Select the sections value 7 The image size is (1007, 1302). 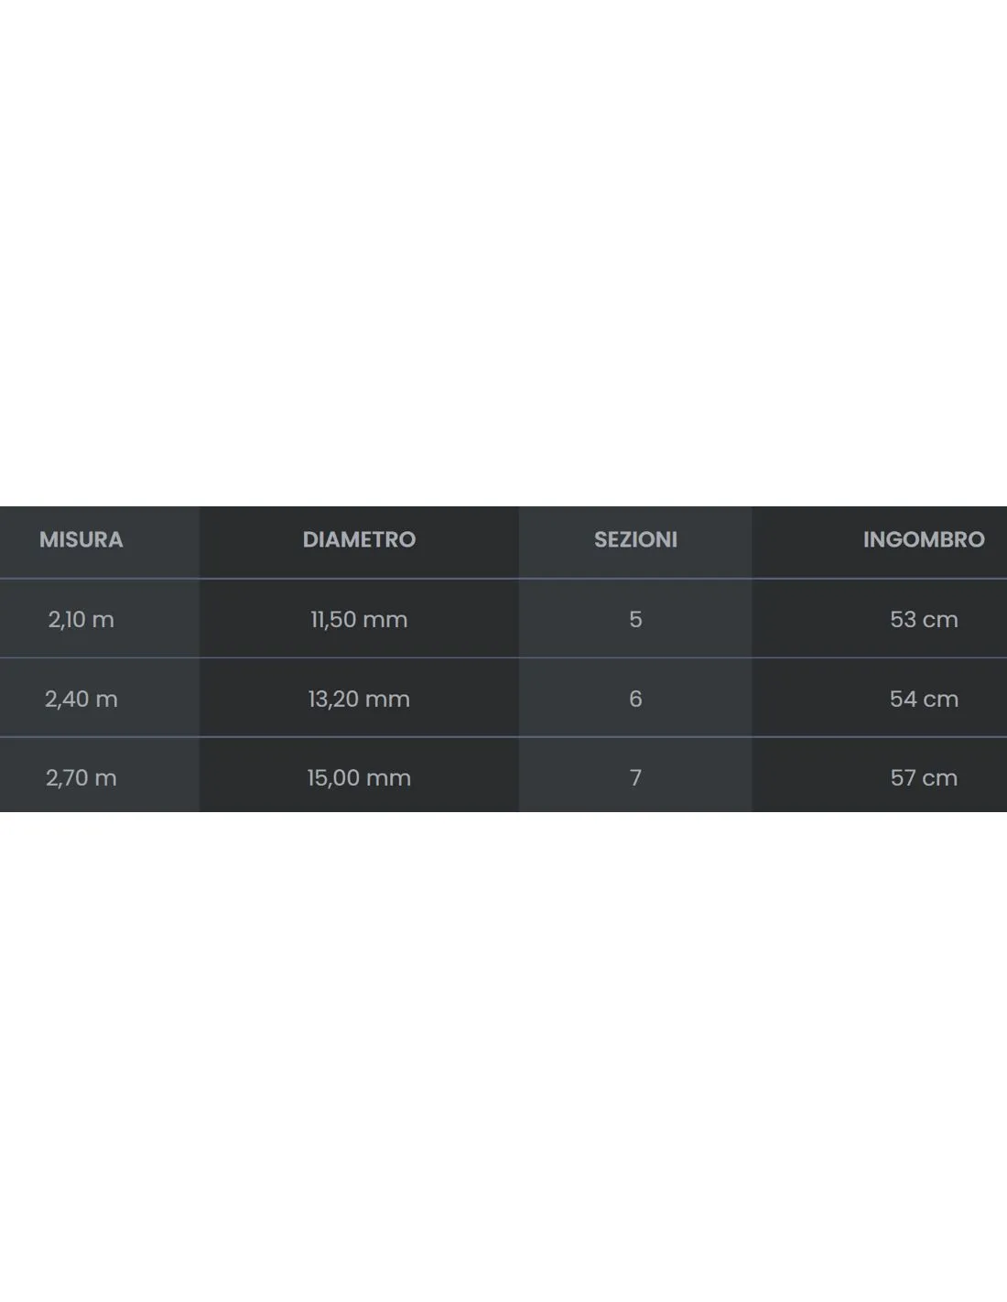coord(635,777)
